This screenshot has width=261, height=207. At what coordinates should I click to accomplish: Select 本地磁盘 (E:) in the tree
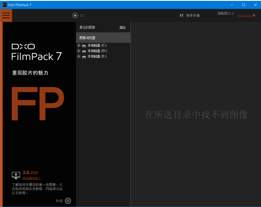point(97,56)
